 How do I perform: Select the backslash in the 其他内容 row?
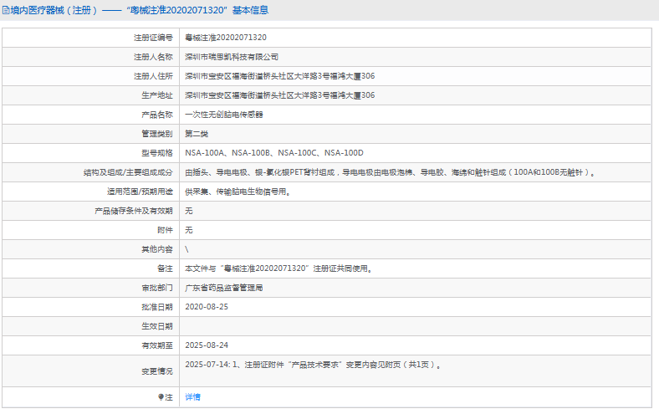pyautogui.click(x=186, y=249)
